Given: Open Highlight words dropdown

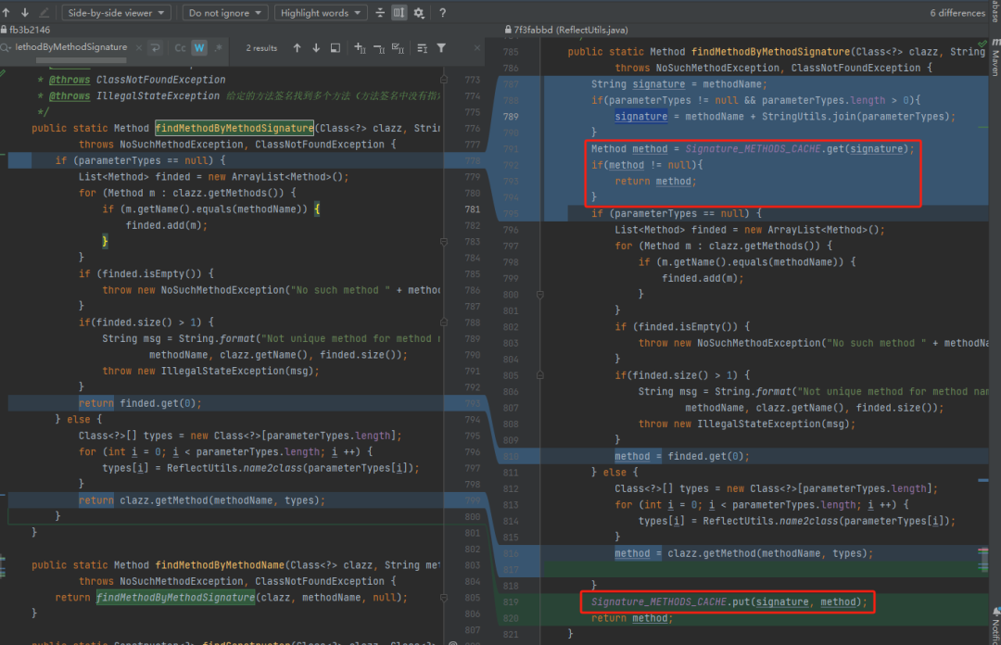Looking at the screenshot, I should (x=321, y=13).
